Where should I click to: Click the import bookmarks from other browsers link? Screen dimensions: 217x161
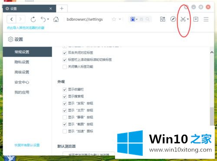(26, 28)
